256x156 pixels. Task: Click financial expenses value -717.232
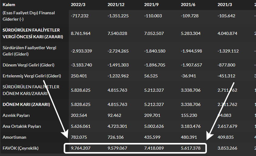click(x=79, y=16)
